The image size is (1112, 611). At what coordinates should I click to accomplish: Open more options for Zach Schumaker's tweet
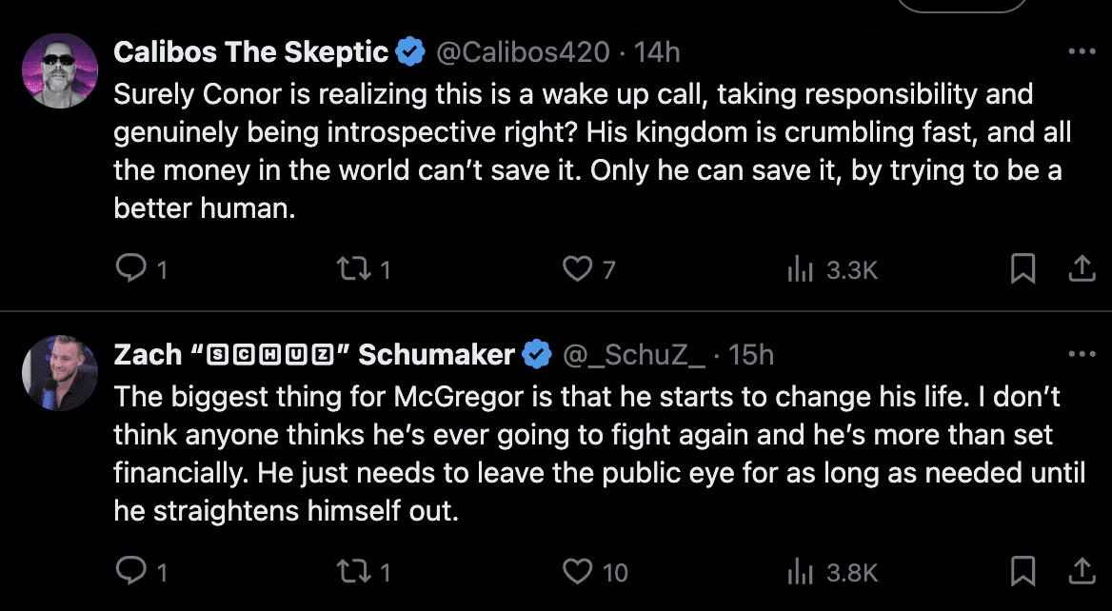[1082, 354]
